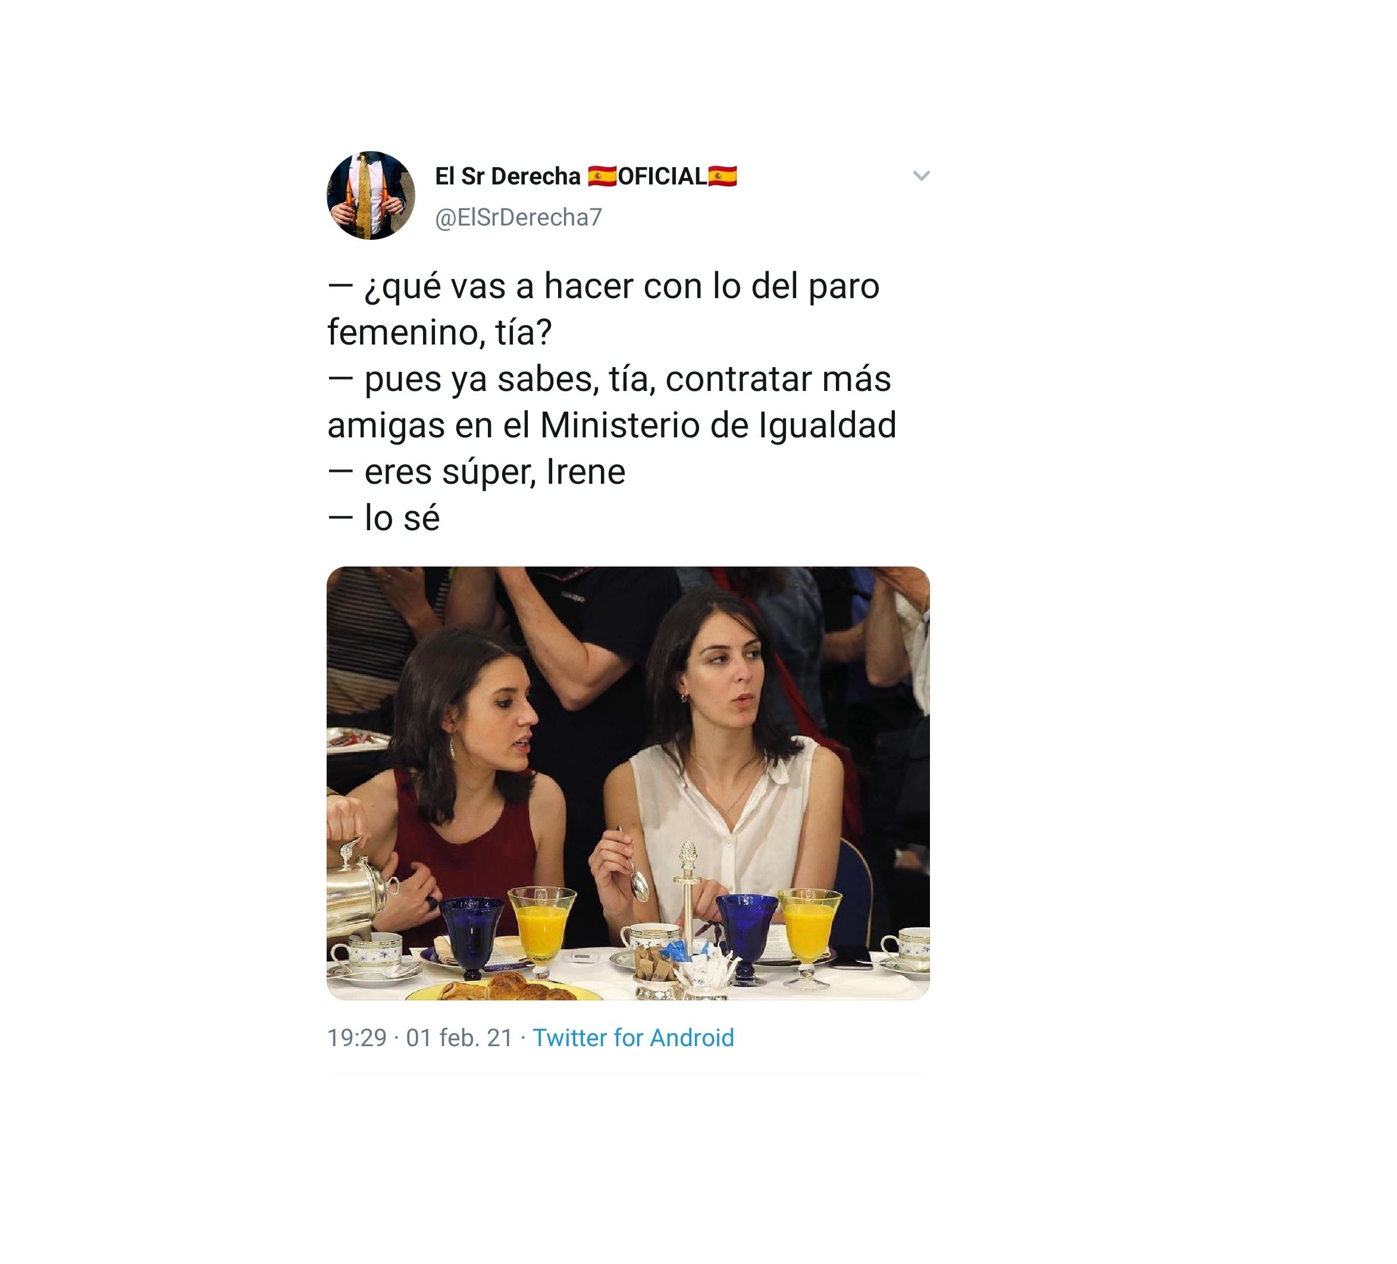Screen dimensions: 1397x1264
Task: Click the Twitter for Android source link
Action: [634, 1037]
